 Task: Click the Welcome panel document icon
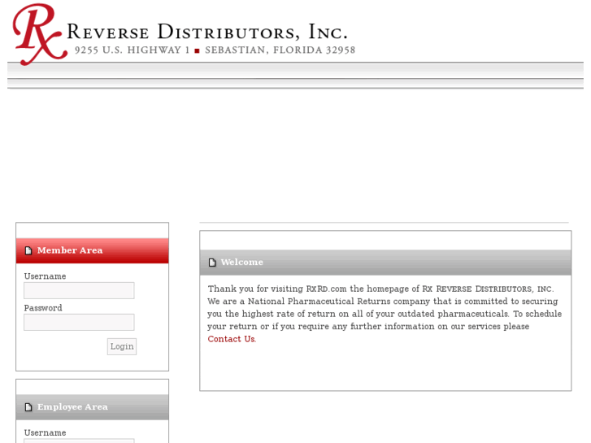(212, 263)
